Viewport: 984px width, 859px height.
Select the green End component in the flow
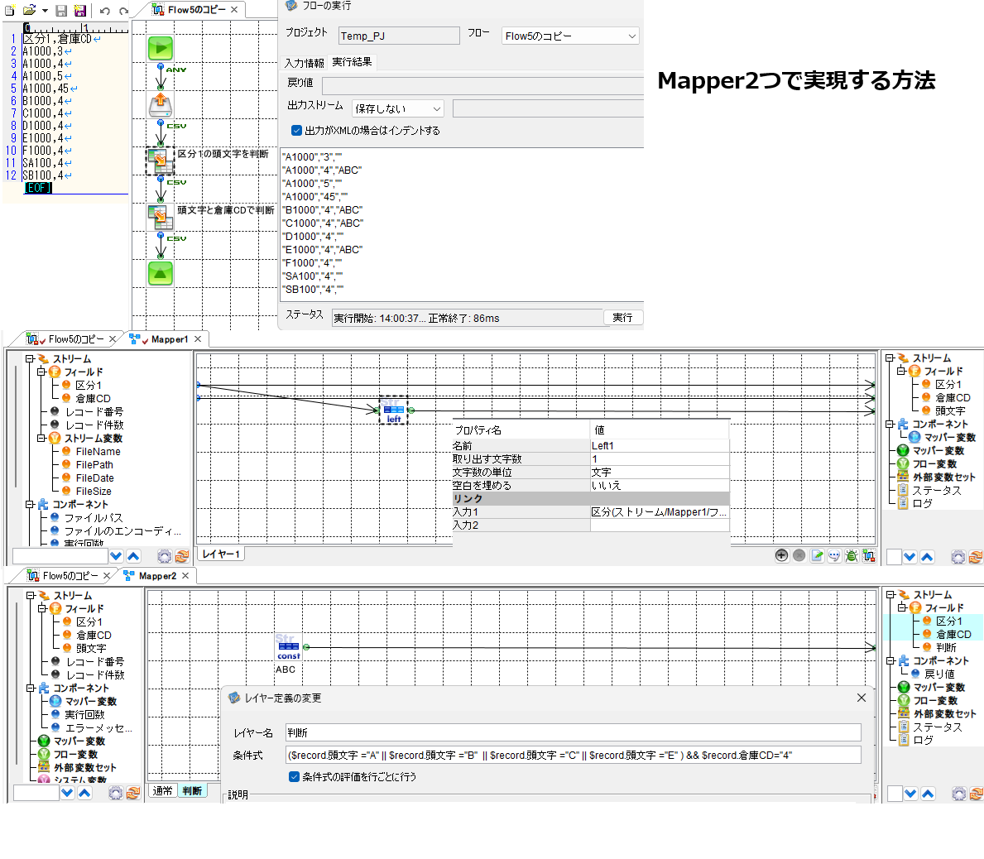[x=161, y=274]
